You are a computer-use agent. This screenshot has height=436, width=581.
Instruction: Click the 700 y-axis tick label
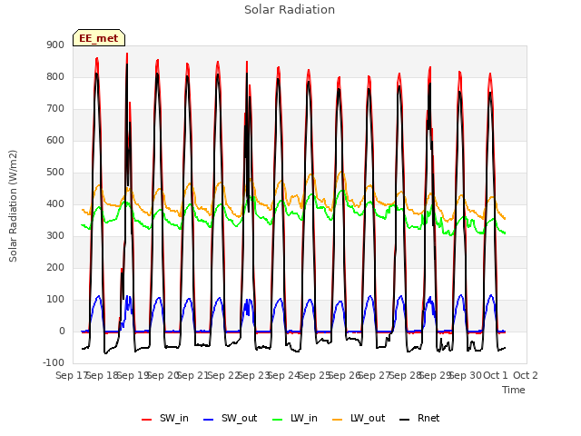(x=55, y=109)
